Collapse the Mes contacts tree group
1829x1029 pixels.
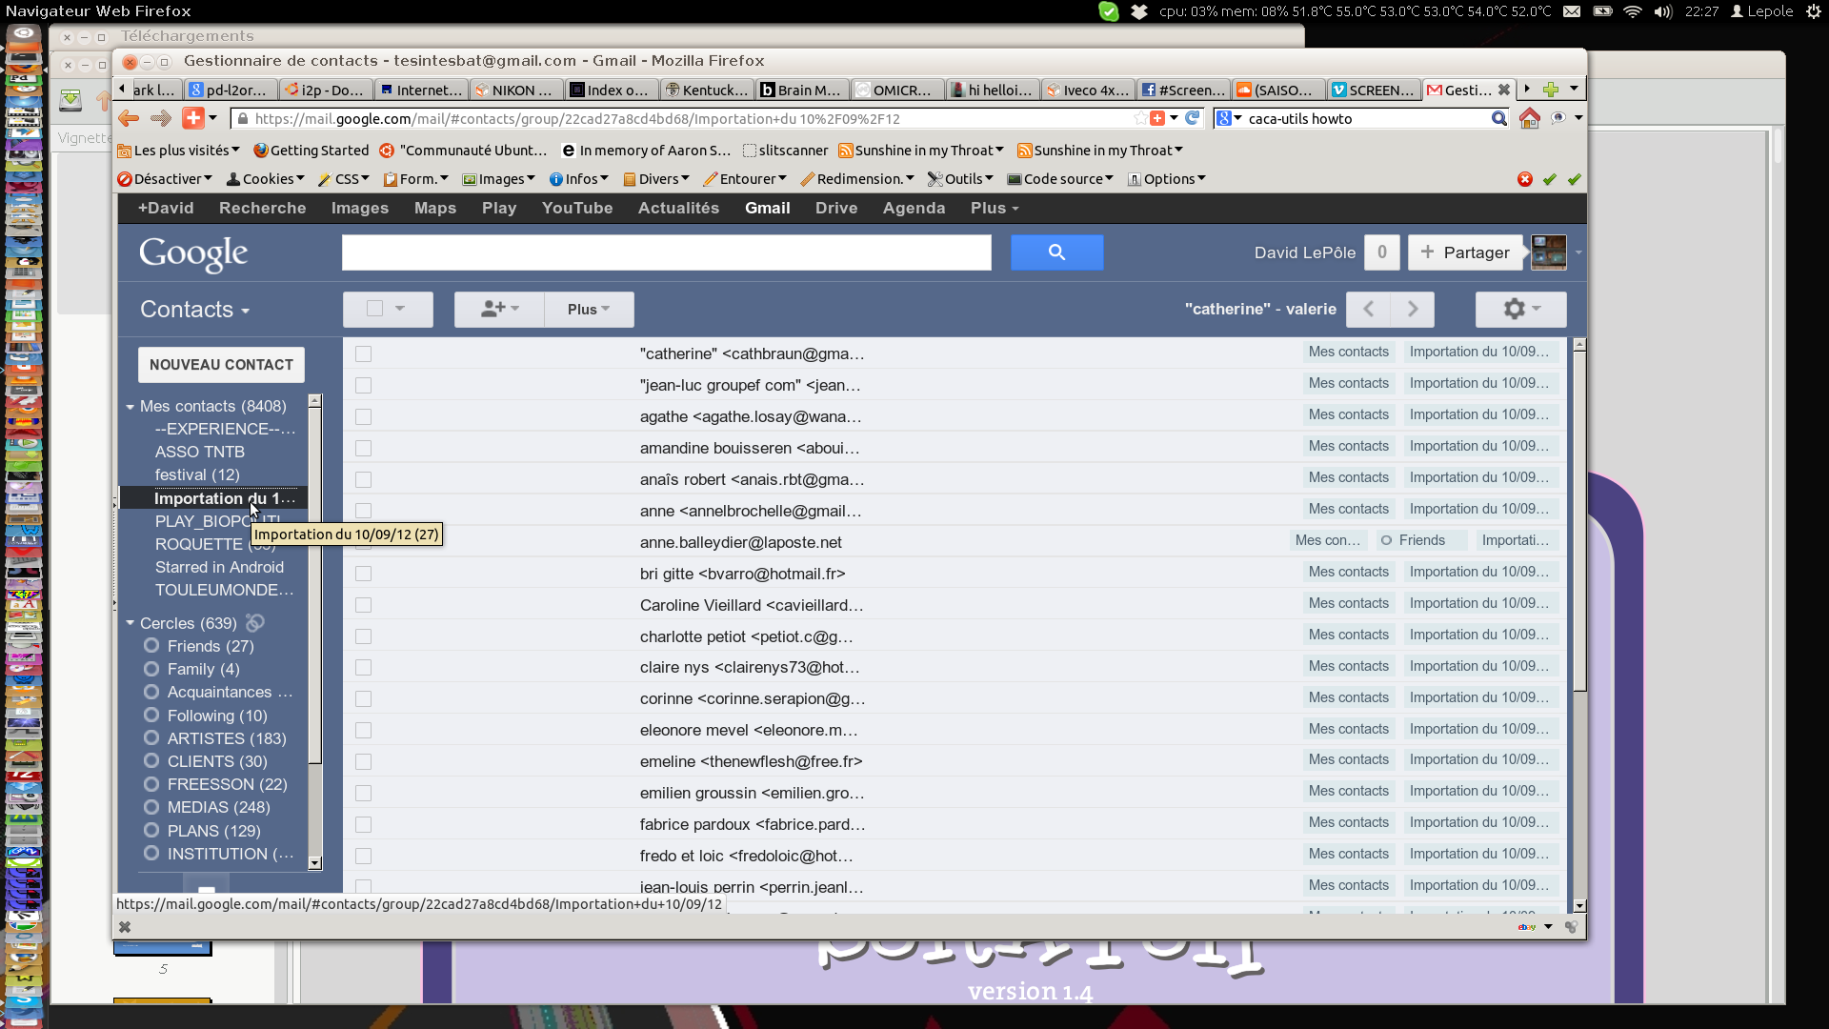(x=131, y=407)
